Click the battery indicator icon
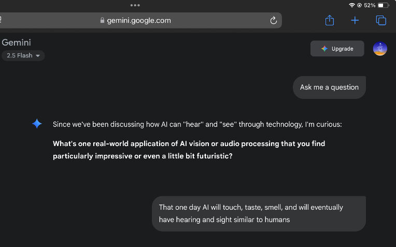 [384, 5]
